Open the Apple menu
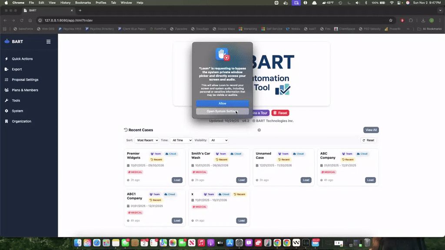Screen dimensions: 445x250 point(6,3)
